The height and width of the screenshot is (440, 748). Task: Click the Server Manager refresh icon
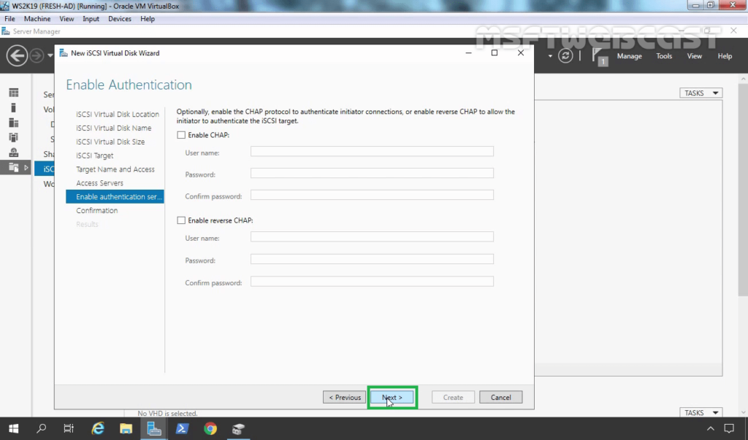(x=565, y=55)
